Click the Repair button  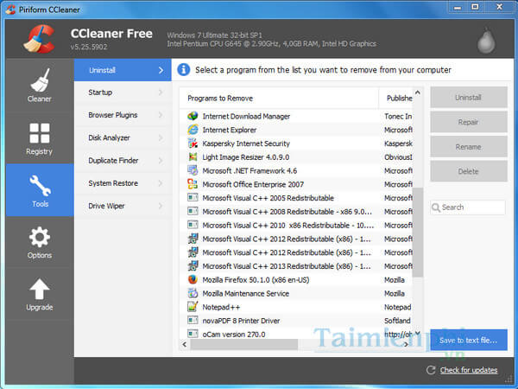[x=469, y=122]
